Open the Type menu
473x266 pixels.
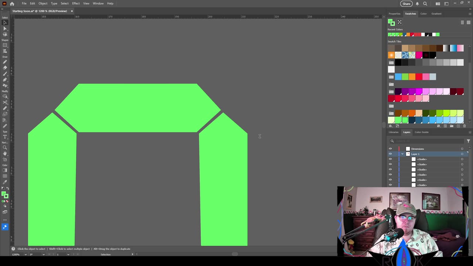click(x=54, y=4)
